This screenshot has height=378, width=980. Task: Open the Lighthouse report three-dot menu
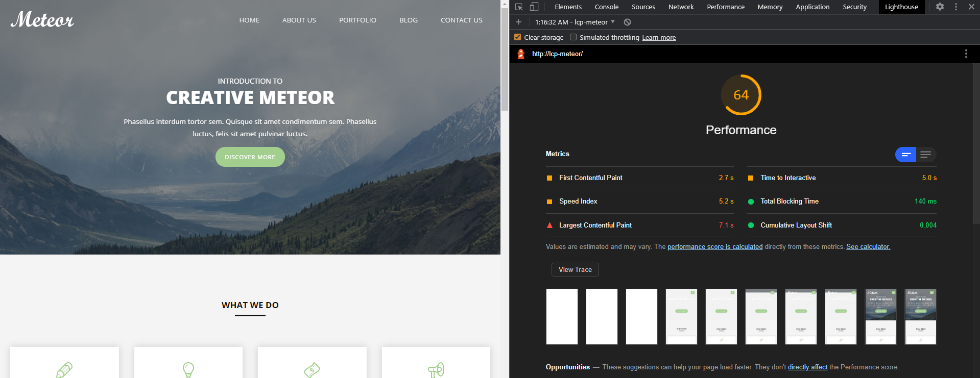click(x=966, y=54)
